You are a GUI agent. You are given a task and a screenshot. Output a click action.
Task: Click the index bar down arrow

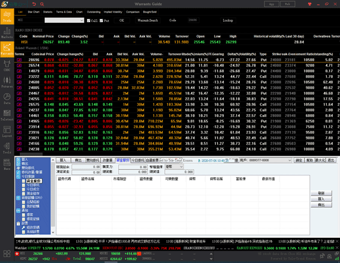coord(211,259)
